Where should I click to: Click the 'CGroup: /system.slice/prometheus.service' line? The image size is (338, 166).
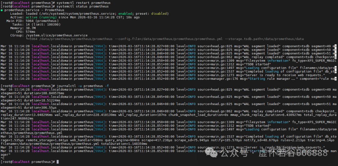coord(49,35)
